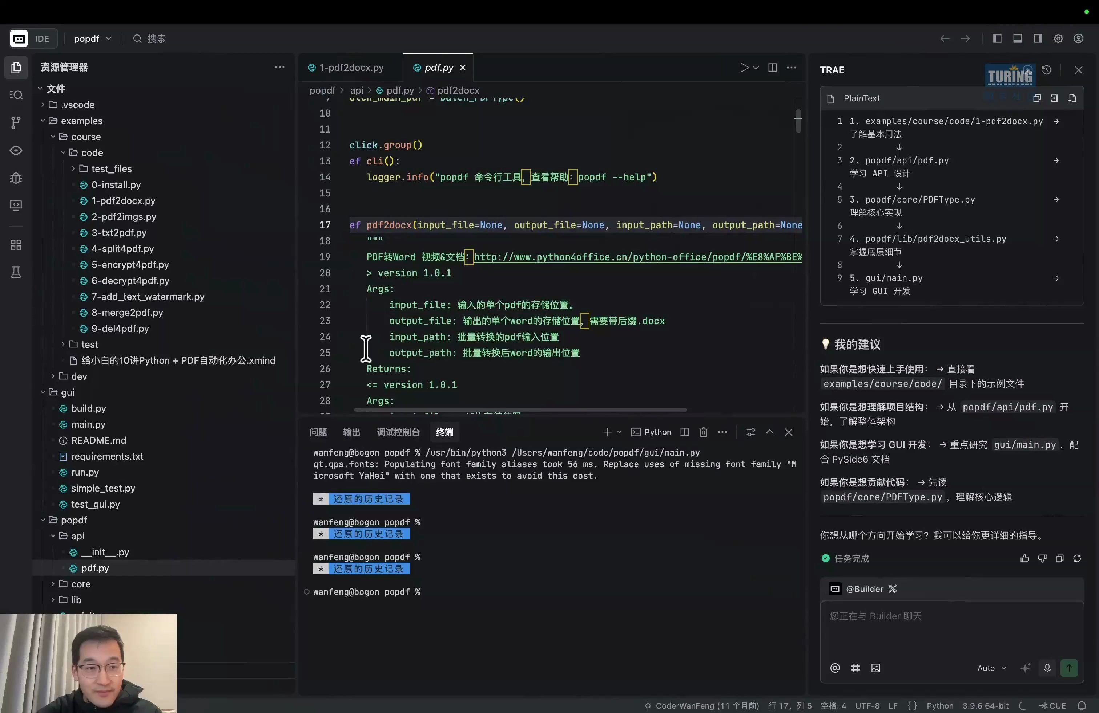This screenshot has height=713, width=1099.
Task: Split the editor to the right
Action: point(773,68)
